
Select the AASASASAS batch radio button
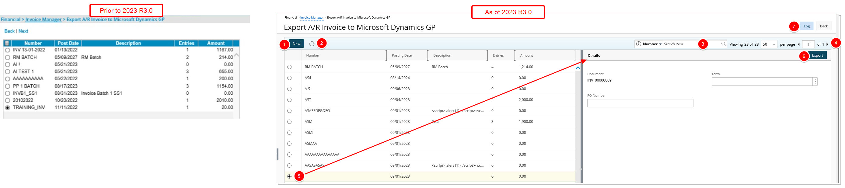(289, 165)
